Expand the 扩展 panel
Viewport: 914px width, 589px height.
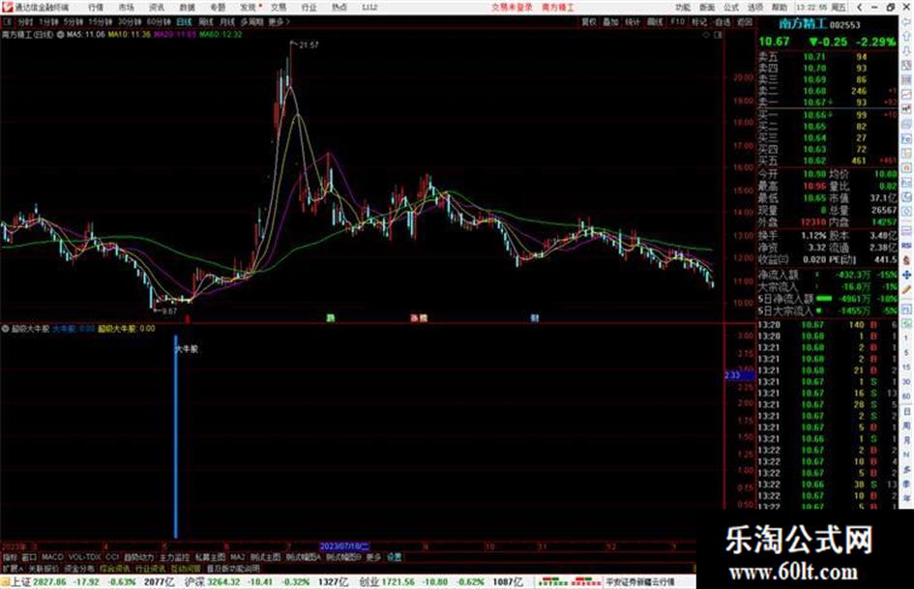click(13, 568)
